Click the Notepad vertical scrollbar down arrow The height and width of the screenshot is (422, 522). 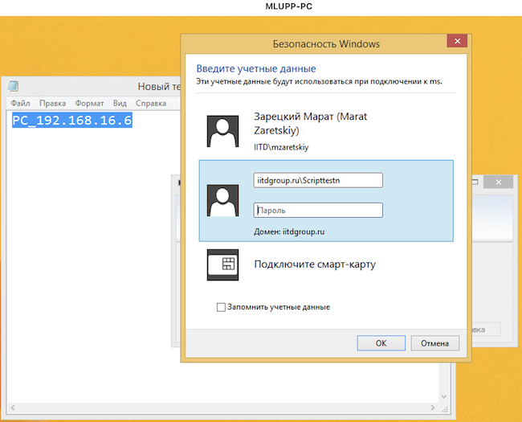pyautogui.click(x=444, y=396)
